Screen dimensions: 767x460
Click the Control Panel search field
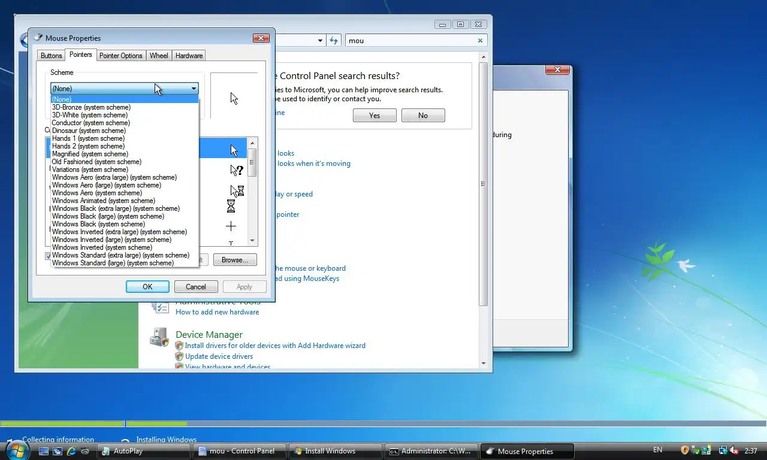click(410, 41)
